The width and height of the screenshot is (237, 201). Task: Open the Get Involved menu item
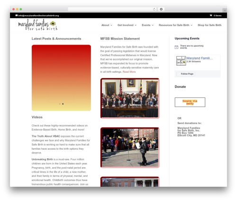[x=126, y=25]
